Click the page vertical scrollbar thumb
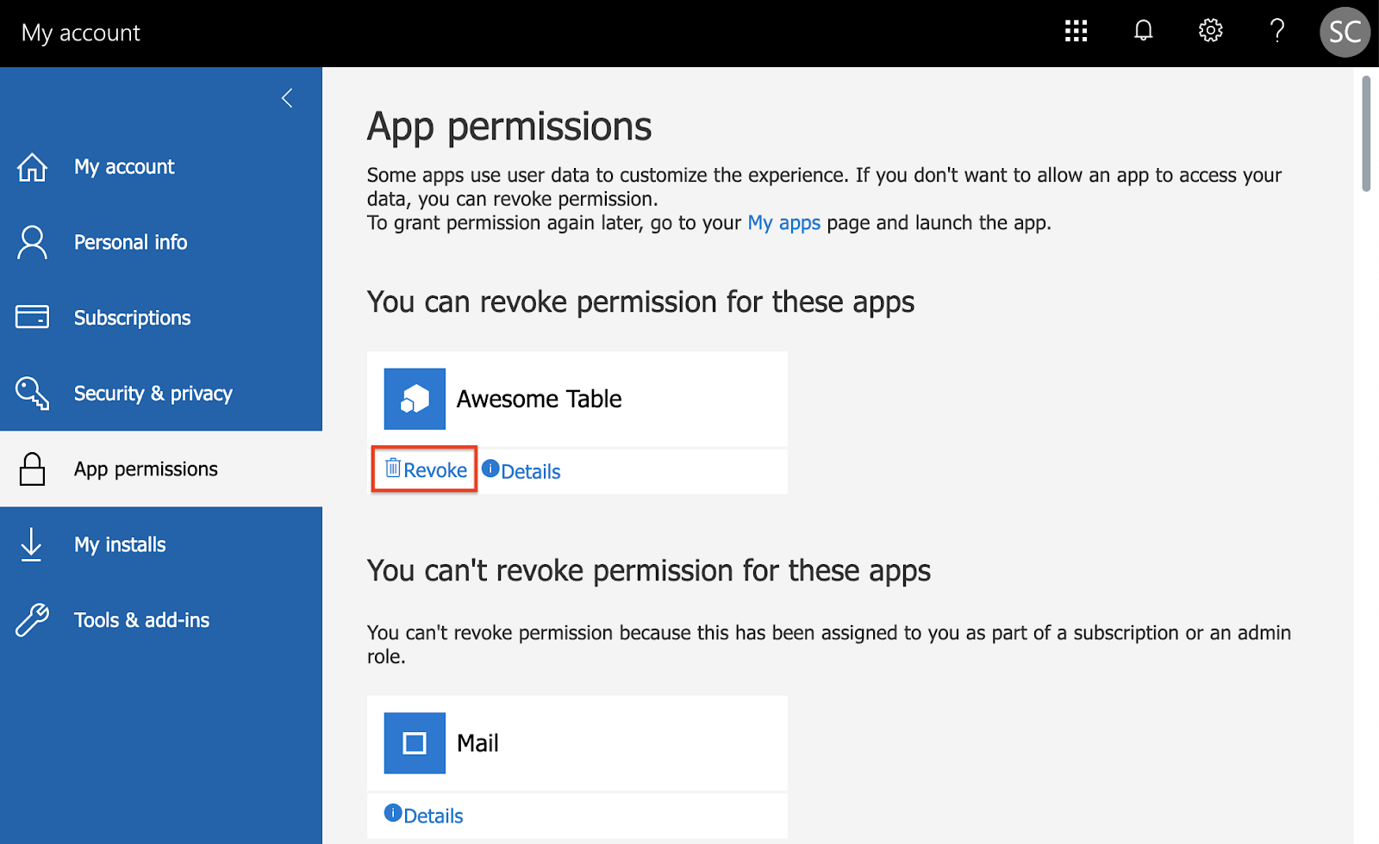The height and width of the screenshot is (844, 1379). [1366, 133]
